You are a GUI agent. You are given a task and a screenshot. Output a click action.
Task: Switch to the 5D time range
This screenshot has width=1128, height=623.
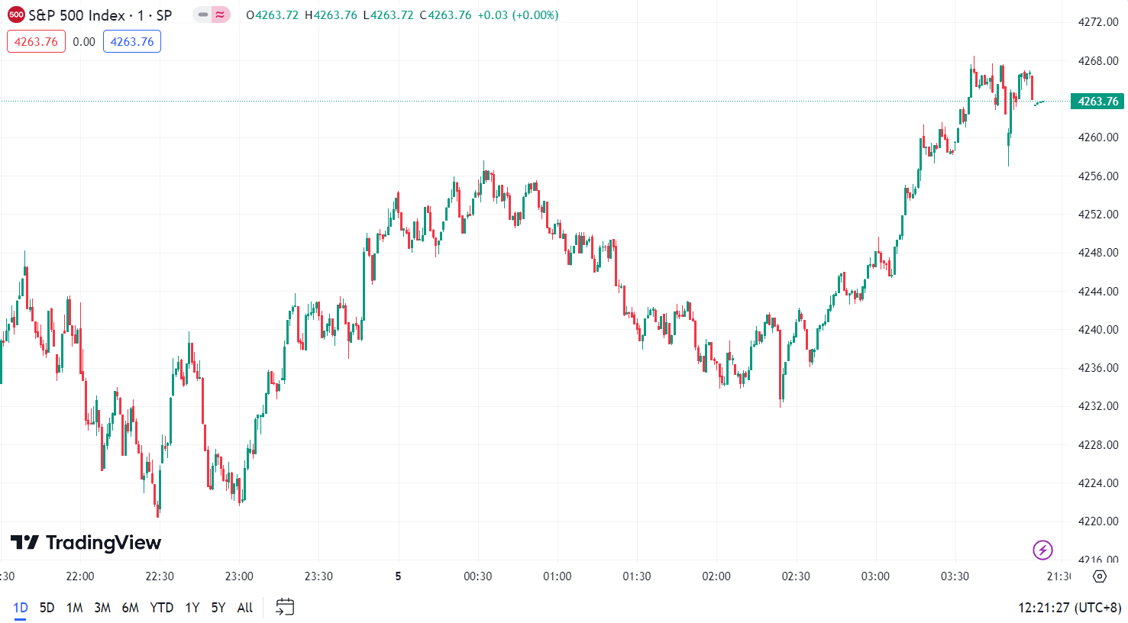click(47, 608)
